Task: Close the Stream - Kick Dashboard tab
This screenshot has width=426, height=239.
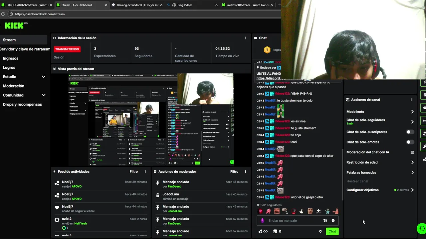Action: [x=106, y=5]
